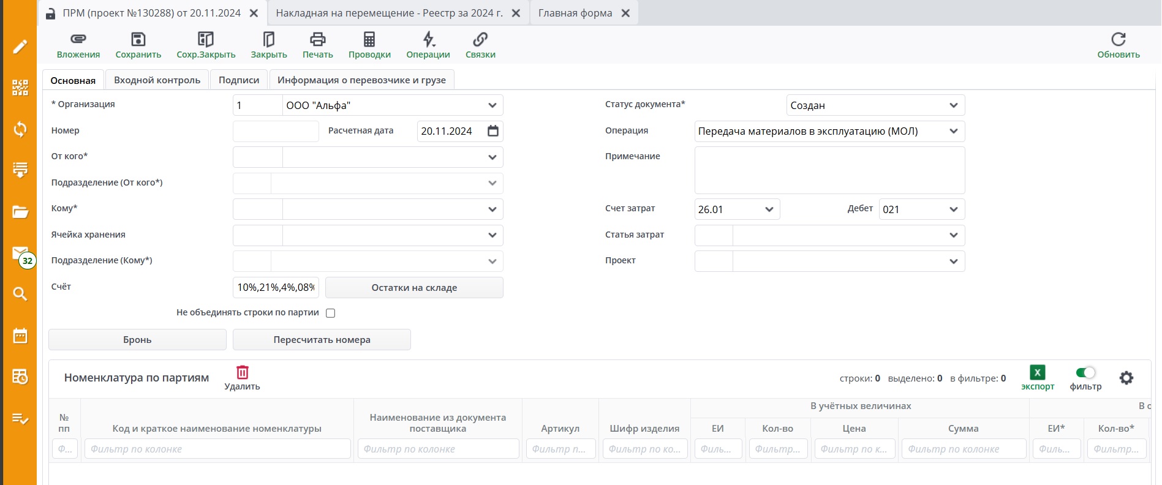Open the Подписи tab

[x=239, y=80]
